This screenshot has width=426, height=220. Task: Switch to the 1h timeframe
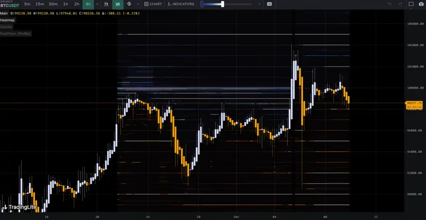[x=65, y=4]
